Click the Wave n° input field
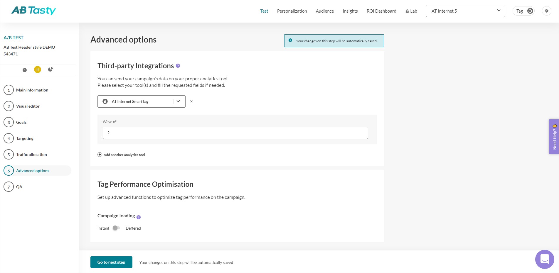This screenshot has width=559, height=273. pyautogui.click(x=235, y=133)
